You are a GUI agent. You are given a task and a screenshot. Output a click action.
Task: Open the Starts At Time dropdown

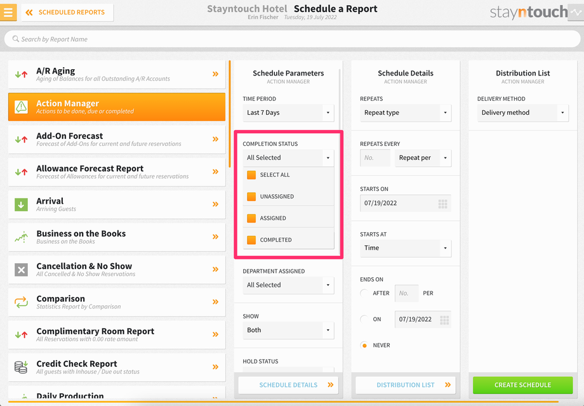click(406, 248)
